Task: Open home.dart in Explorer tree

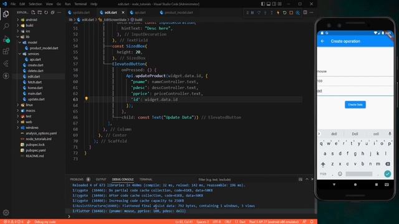Action: click(x=35, y=88)
